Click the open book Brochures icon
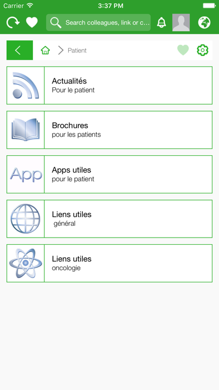219x390 pixels. point(26,130)
